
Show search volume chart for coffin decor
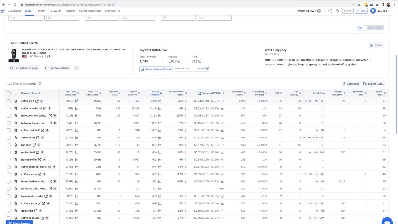[x=160, y=138]
